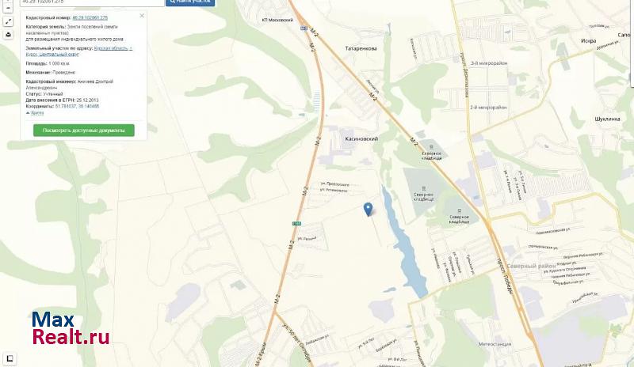This screenshot has height=367, width=634.
Task: Click Посмотреть доступные документы green button
Action: (84, 131)
